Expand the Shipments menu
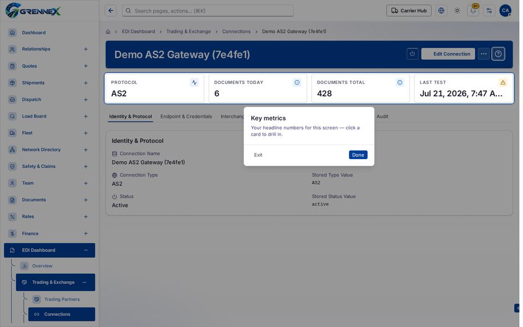This screenshot has width=523, height=327. pos(86,83)
